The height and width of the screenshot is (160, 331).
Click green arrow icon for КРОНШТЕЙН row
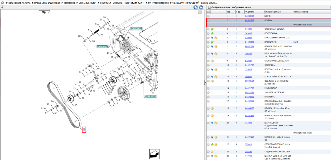point(212,42)
